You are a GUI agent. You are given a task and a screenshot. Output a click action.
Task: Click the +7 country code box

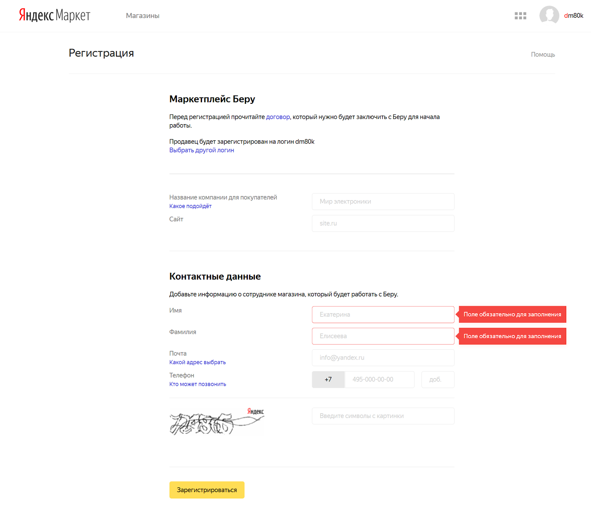click(x=328, y=380)
